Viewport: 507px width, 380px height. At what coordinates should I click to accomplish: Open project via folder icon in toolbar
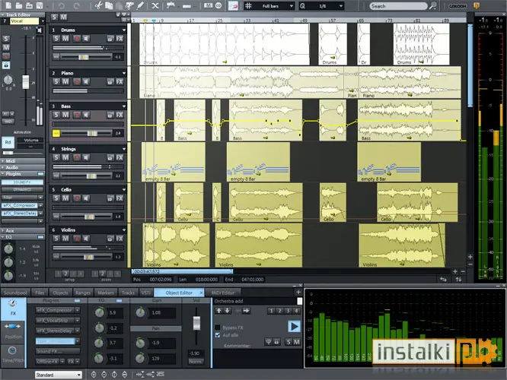click(x=19, y=5)
